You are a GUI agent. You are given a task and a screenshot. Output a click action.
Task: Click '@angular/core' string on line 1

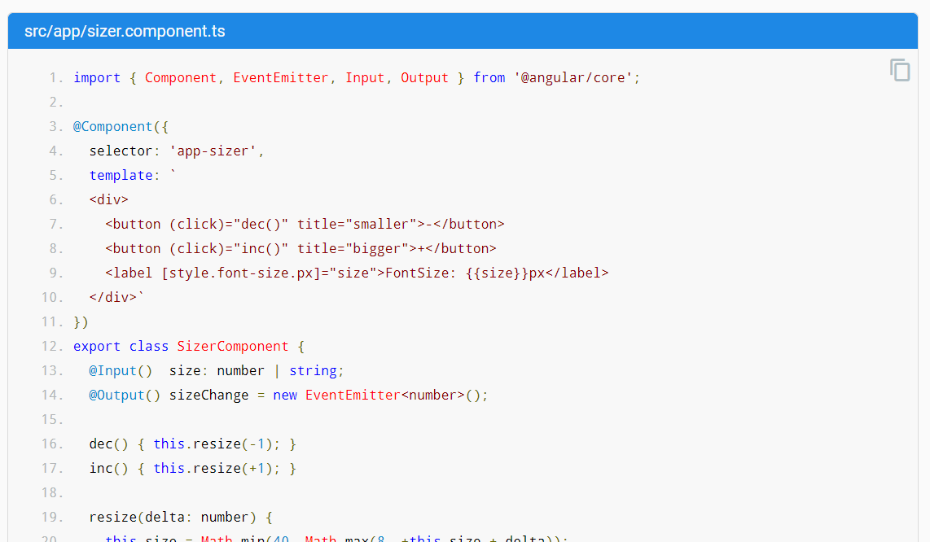click(573, 77)
